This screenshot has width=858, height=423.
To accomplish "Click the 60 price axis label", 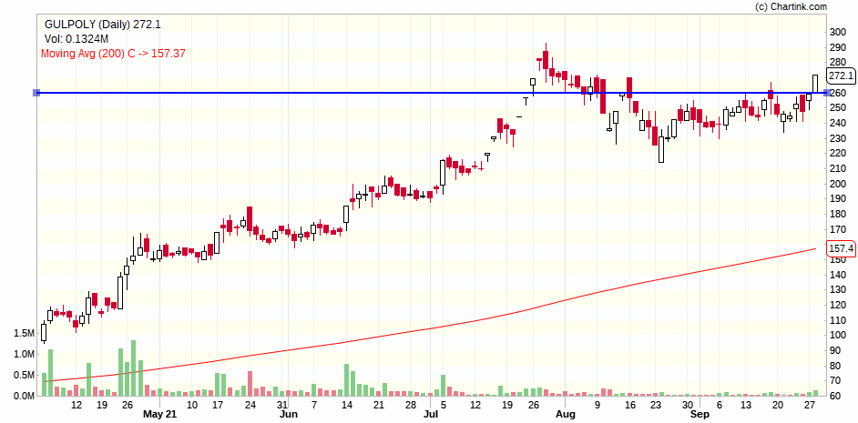I will coord(835,396).
